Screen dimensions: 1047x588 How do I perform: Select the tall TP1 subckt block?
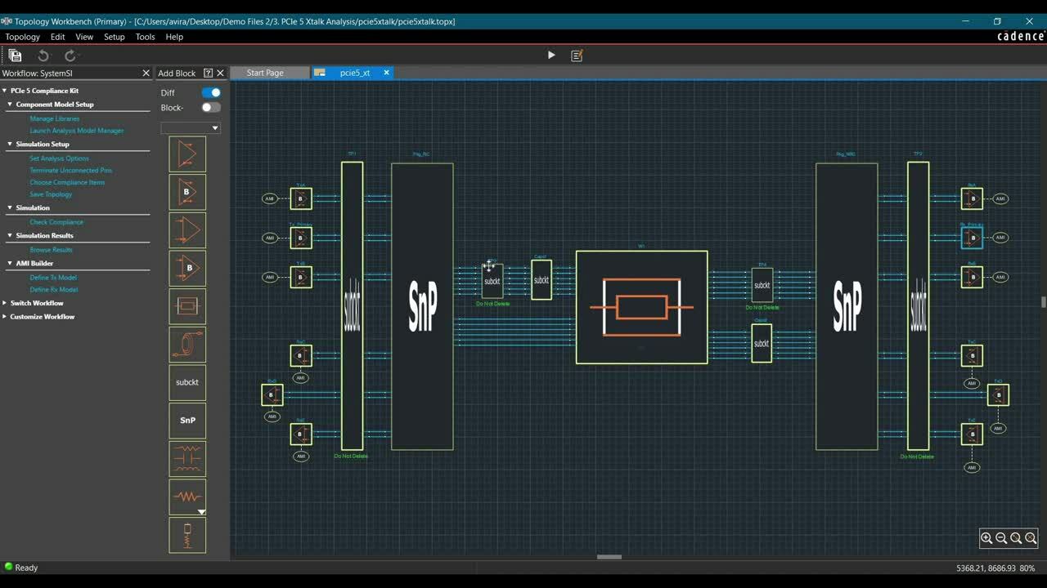(352, 306)
